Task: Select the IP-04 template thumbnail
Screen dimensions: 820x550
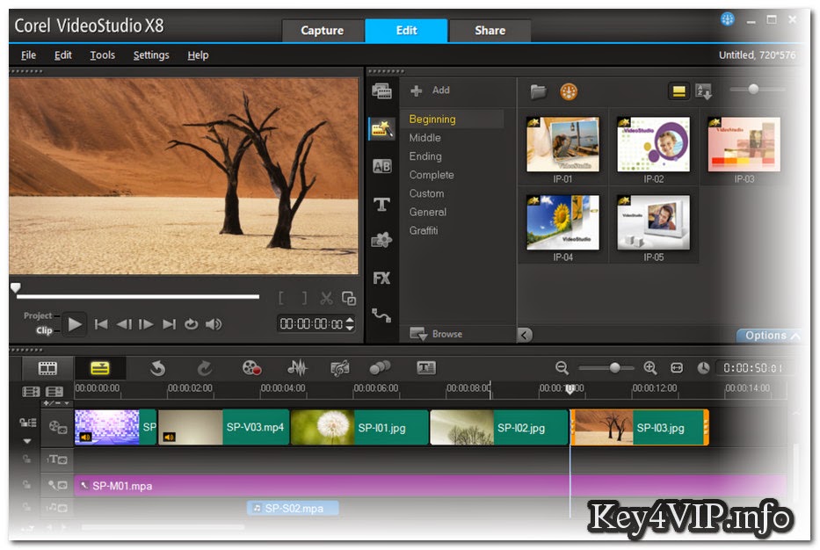Action: click(562, 223)
